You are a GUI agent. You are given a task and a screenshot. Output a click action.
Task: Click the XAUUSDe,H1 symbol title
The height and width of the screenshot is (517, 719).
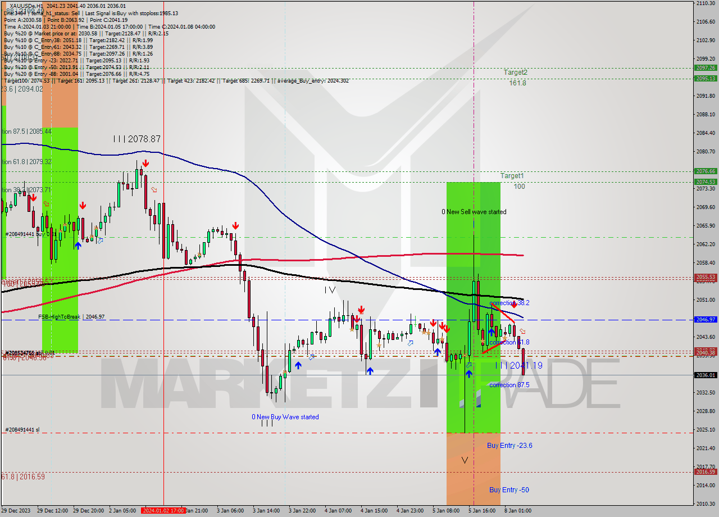[27, 6]
